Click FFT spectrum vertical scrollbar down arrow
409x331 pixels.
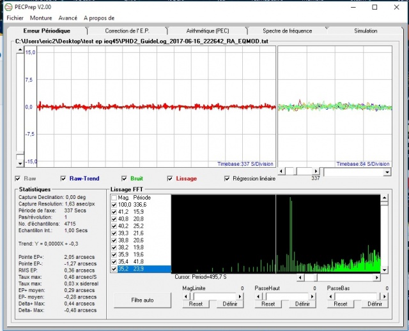coord(384,270)
